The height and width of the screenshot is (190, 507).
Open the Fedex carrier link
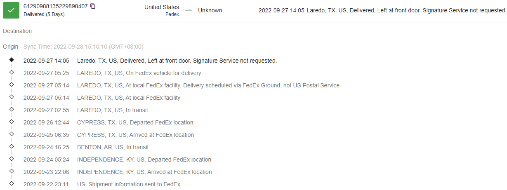pyautogui.click(x=172, y=14)
